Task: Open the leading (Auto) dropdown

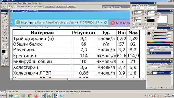Action: (155, 12)
